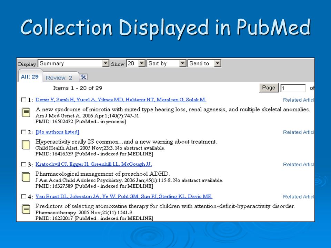Open Van Brunt DL, Johnston JA authors link

[x=124, y=197]
